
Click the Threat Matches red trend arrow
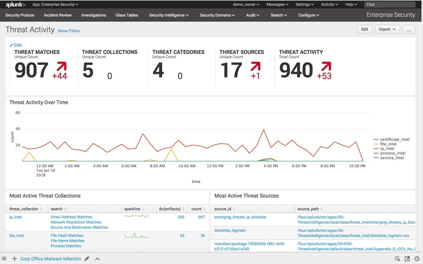(62, 66)
